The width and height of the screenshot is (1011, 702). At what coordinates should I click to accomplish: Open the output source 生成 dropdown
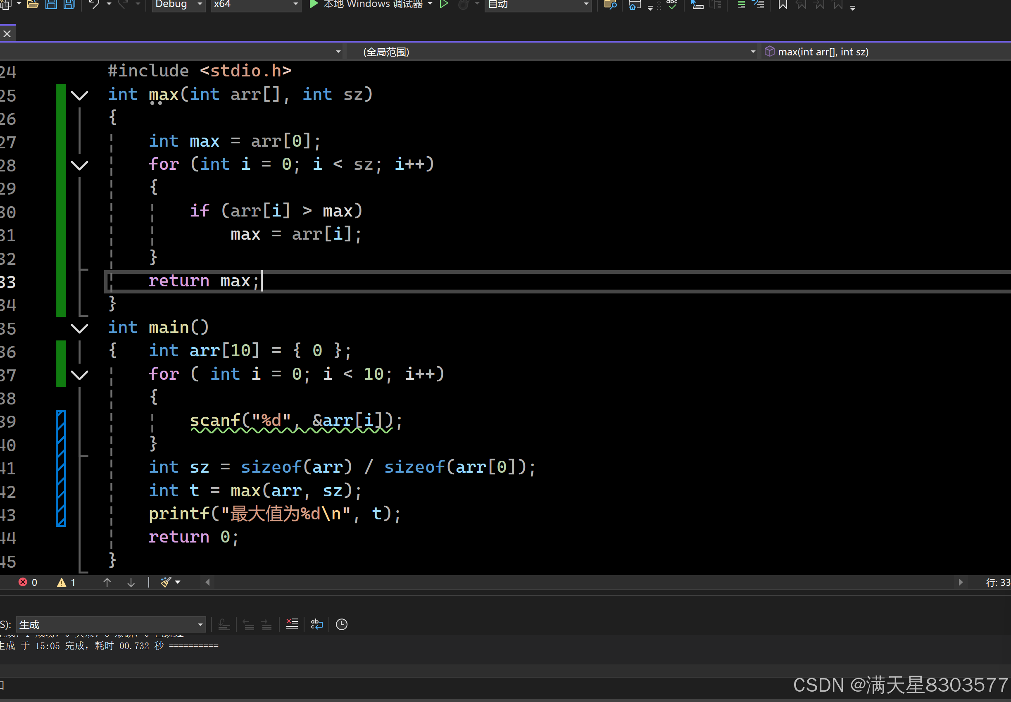click(x=111, y=624)
